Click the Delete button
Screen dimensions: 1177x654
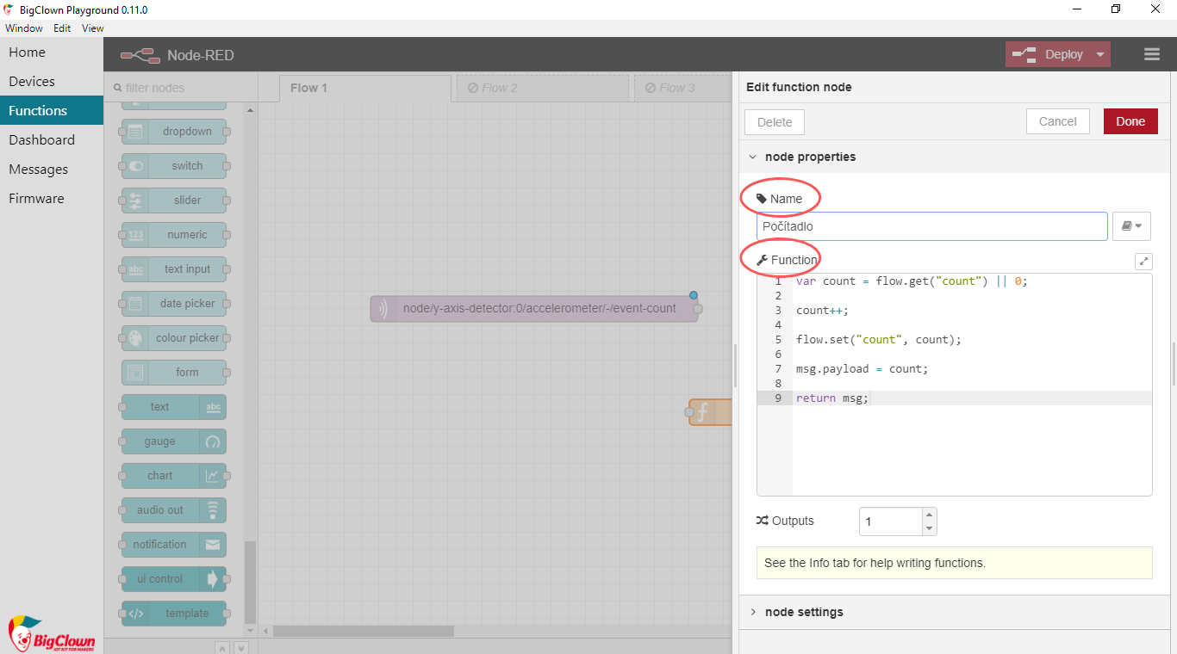[x=775, y=122]
